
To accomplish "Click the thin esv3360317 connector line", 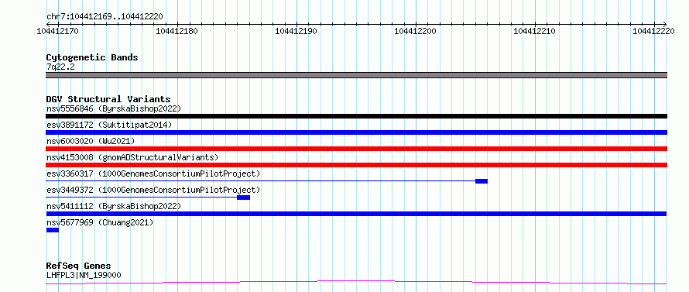I will [x=261, y=180].
